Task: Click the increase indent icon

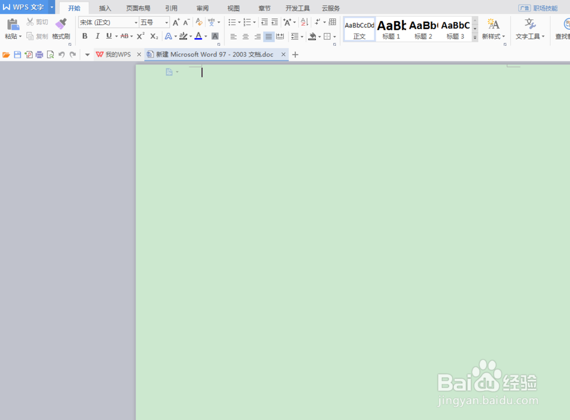Action: [x=275, y=22]
